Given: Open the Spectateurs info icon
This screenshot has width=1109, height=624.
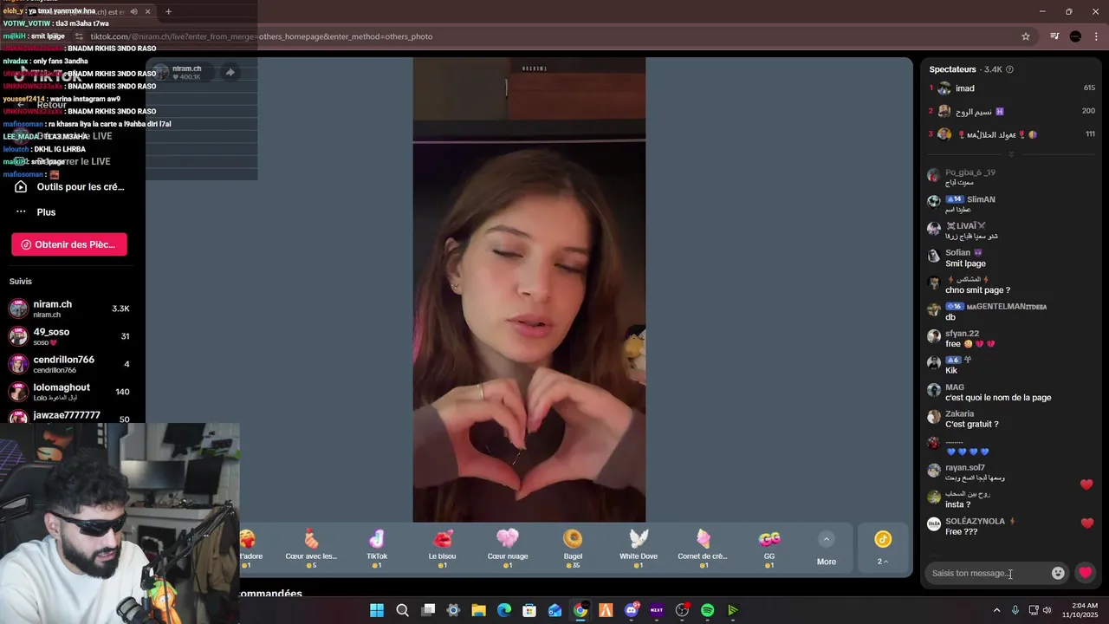Looking at the screenshot, I should point(1009,69).
